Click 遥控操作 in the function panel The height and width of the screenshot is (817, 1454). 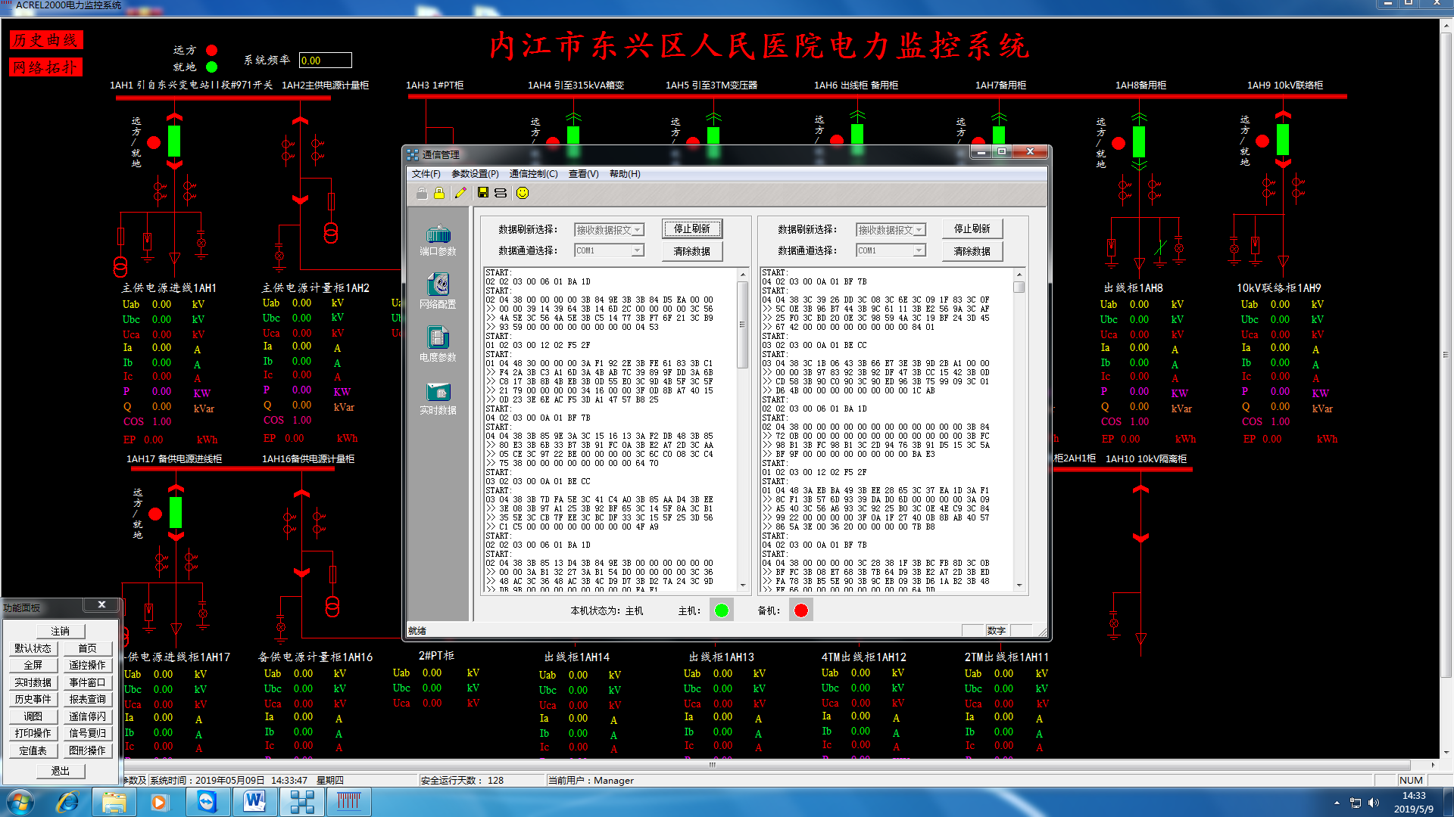(x=87, y=665)
